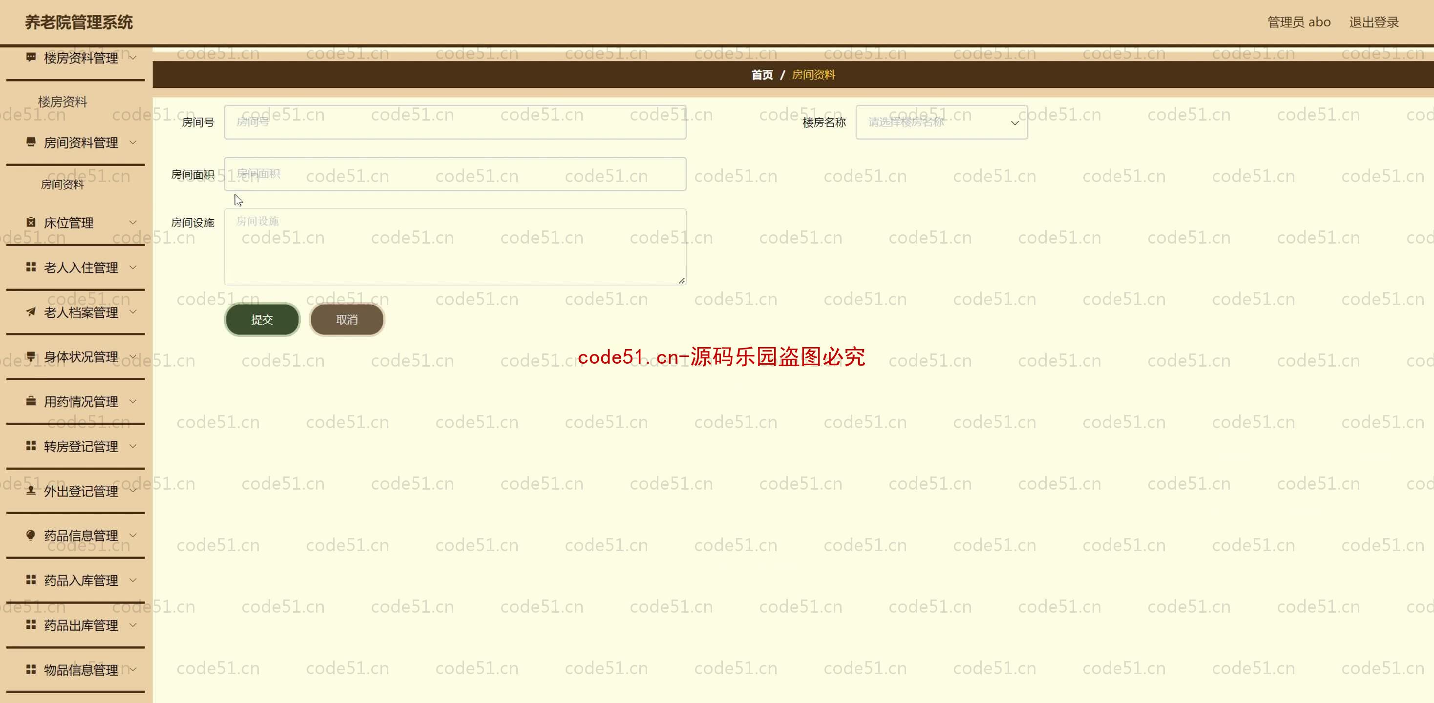
Task: Expand the 床位管理 chevron
Action: point(133,223)
